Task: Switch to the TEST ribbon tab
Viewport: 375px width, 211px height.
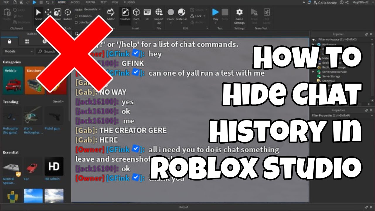Action: tap(103, 2)
